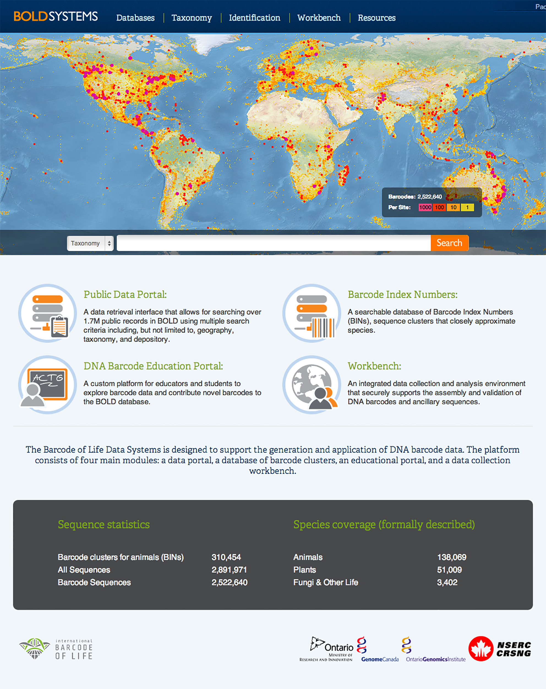Click the Public Data Portal server icon
Viewport: 546px width, 689px height.
coord(48,313)
